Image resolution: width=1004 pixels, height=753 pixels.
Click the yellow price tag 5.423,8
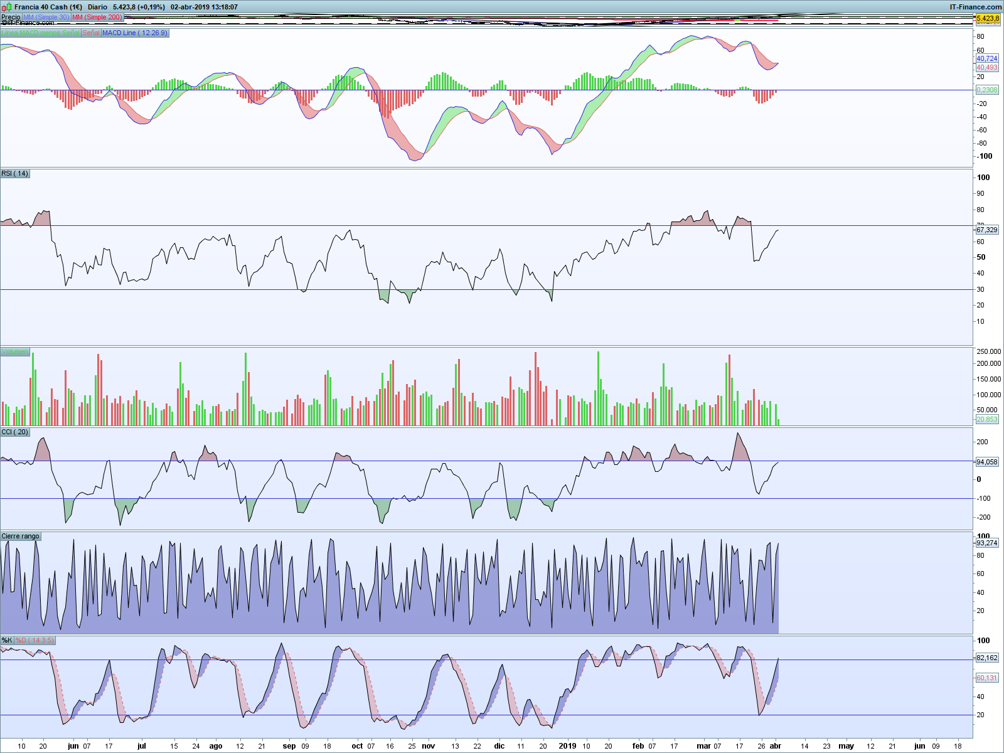988,18
